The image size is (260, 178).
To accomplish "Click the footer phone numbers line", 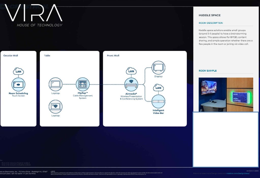I will pos(18,173).
